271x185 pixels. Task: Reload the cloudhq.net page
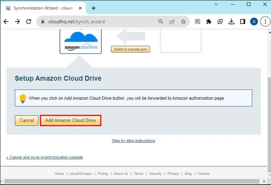pyautogui.click(x=29, y=22)
